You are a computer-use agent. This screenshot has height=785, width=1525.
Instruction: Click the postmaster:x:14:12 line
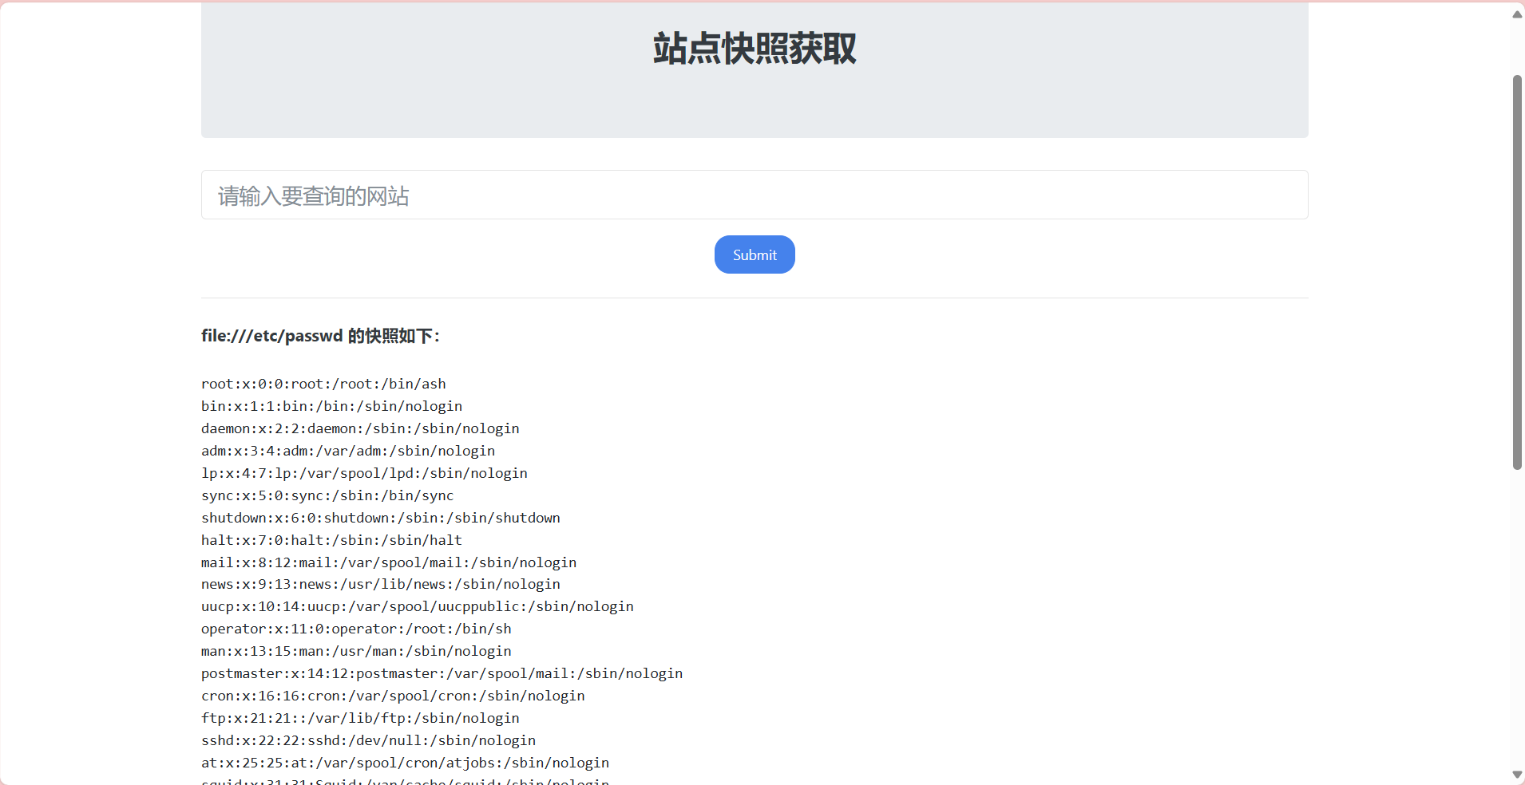(442, 673)
